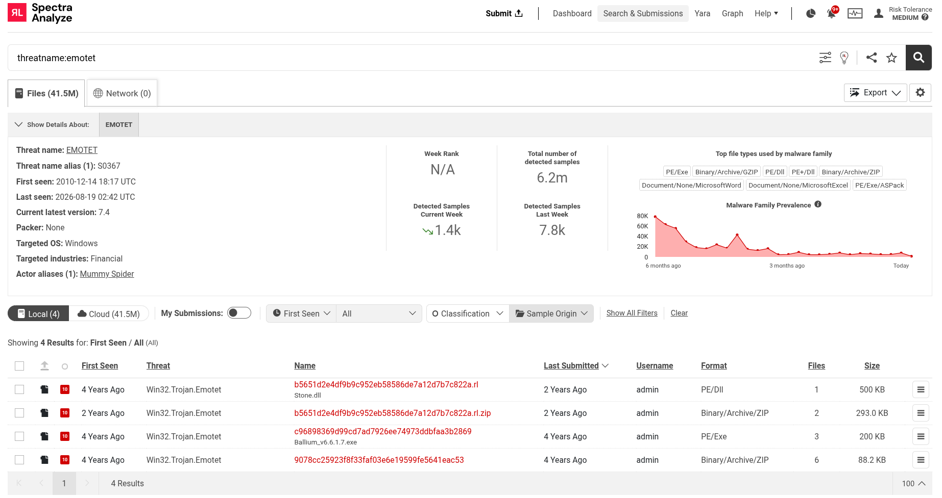Tick checkbox for the Ballium_v6.6.1.7.exe row
Viewport: 942px width, 498px height.
point(19,436)
